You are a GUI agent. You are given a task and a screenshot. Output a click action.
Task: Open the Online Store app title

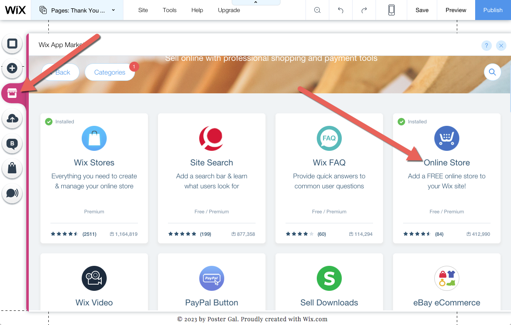point(447,162)
